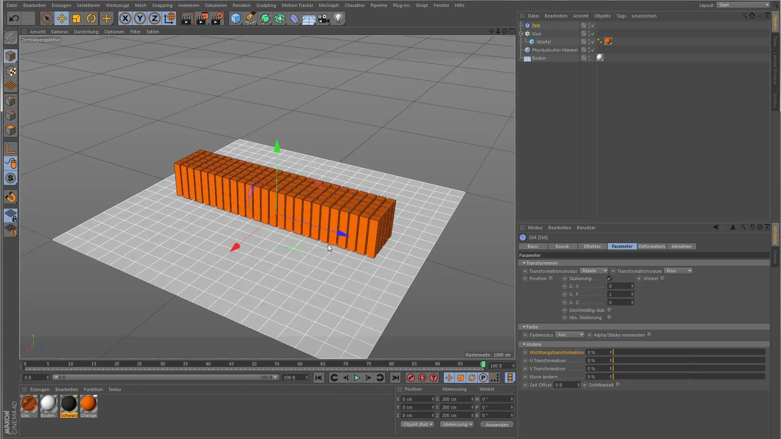Image resolution: width=781 pixels, height=439 pixels.
Task: Toggle world coordinate system icon
Action: point(169,18)
